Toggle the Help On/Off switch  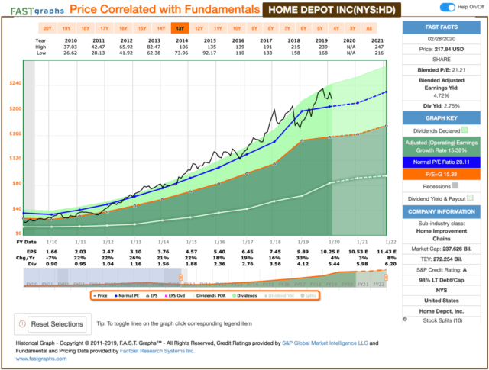pos(448,7)
